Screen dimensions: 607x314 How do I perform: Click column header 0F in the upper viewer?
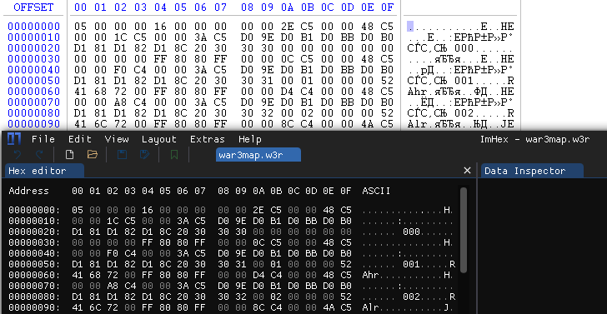pyautogui.click(x=388, y=7)
